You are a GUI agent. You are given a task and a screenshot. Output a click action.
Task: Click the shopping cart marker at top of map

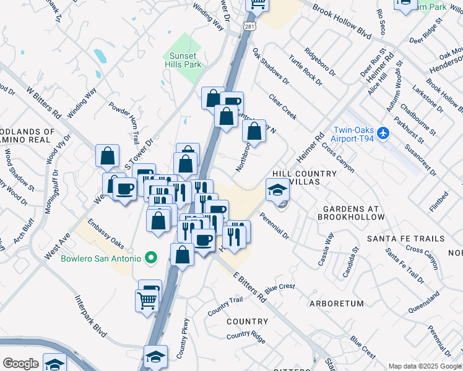click(x=257, y=6)
